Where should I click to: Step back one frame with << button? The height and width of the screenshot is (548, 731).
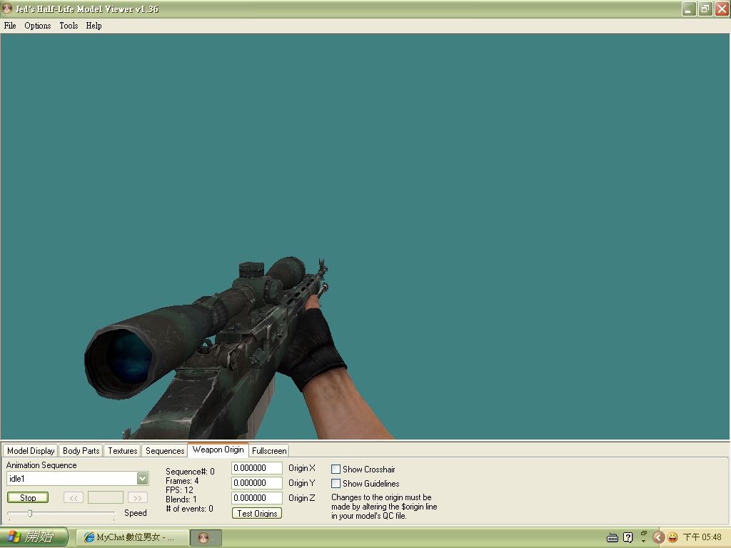pos(74,497)
